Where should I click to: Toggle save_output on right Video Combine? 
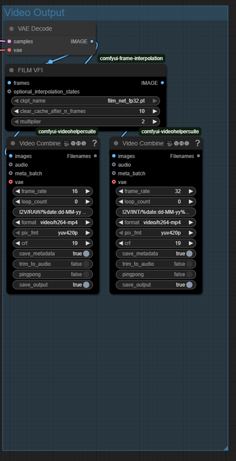156,285
